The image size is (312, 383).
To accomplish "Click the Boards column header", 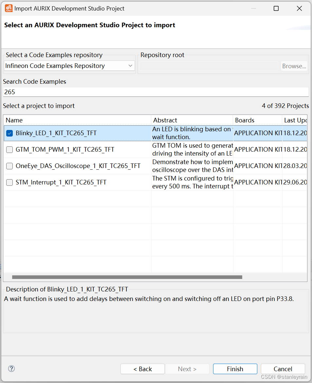I will pos(258,120).
